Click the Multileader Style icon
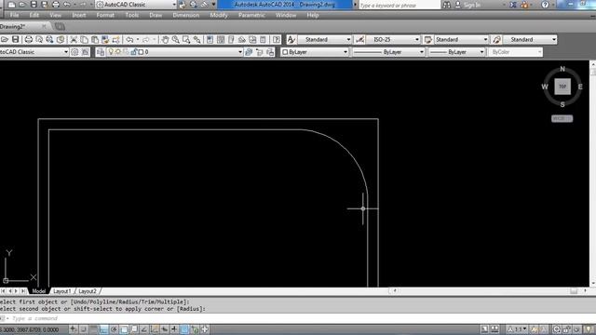Image resolution: width=596 pixels, height=335 pixels. click(x=496, y=39)
